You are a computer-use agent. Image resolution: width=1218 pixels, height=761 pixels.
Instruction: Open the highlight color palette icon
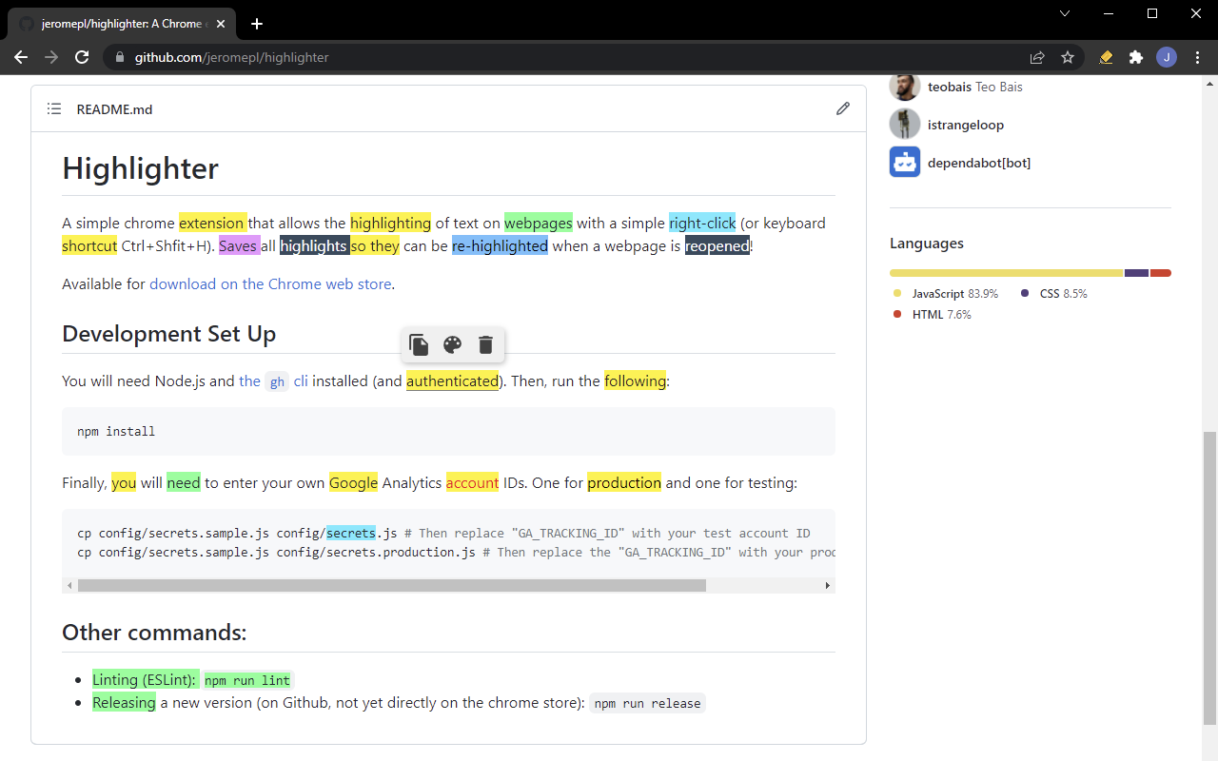(452, 344)
